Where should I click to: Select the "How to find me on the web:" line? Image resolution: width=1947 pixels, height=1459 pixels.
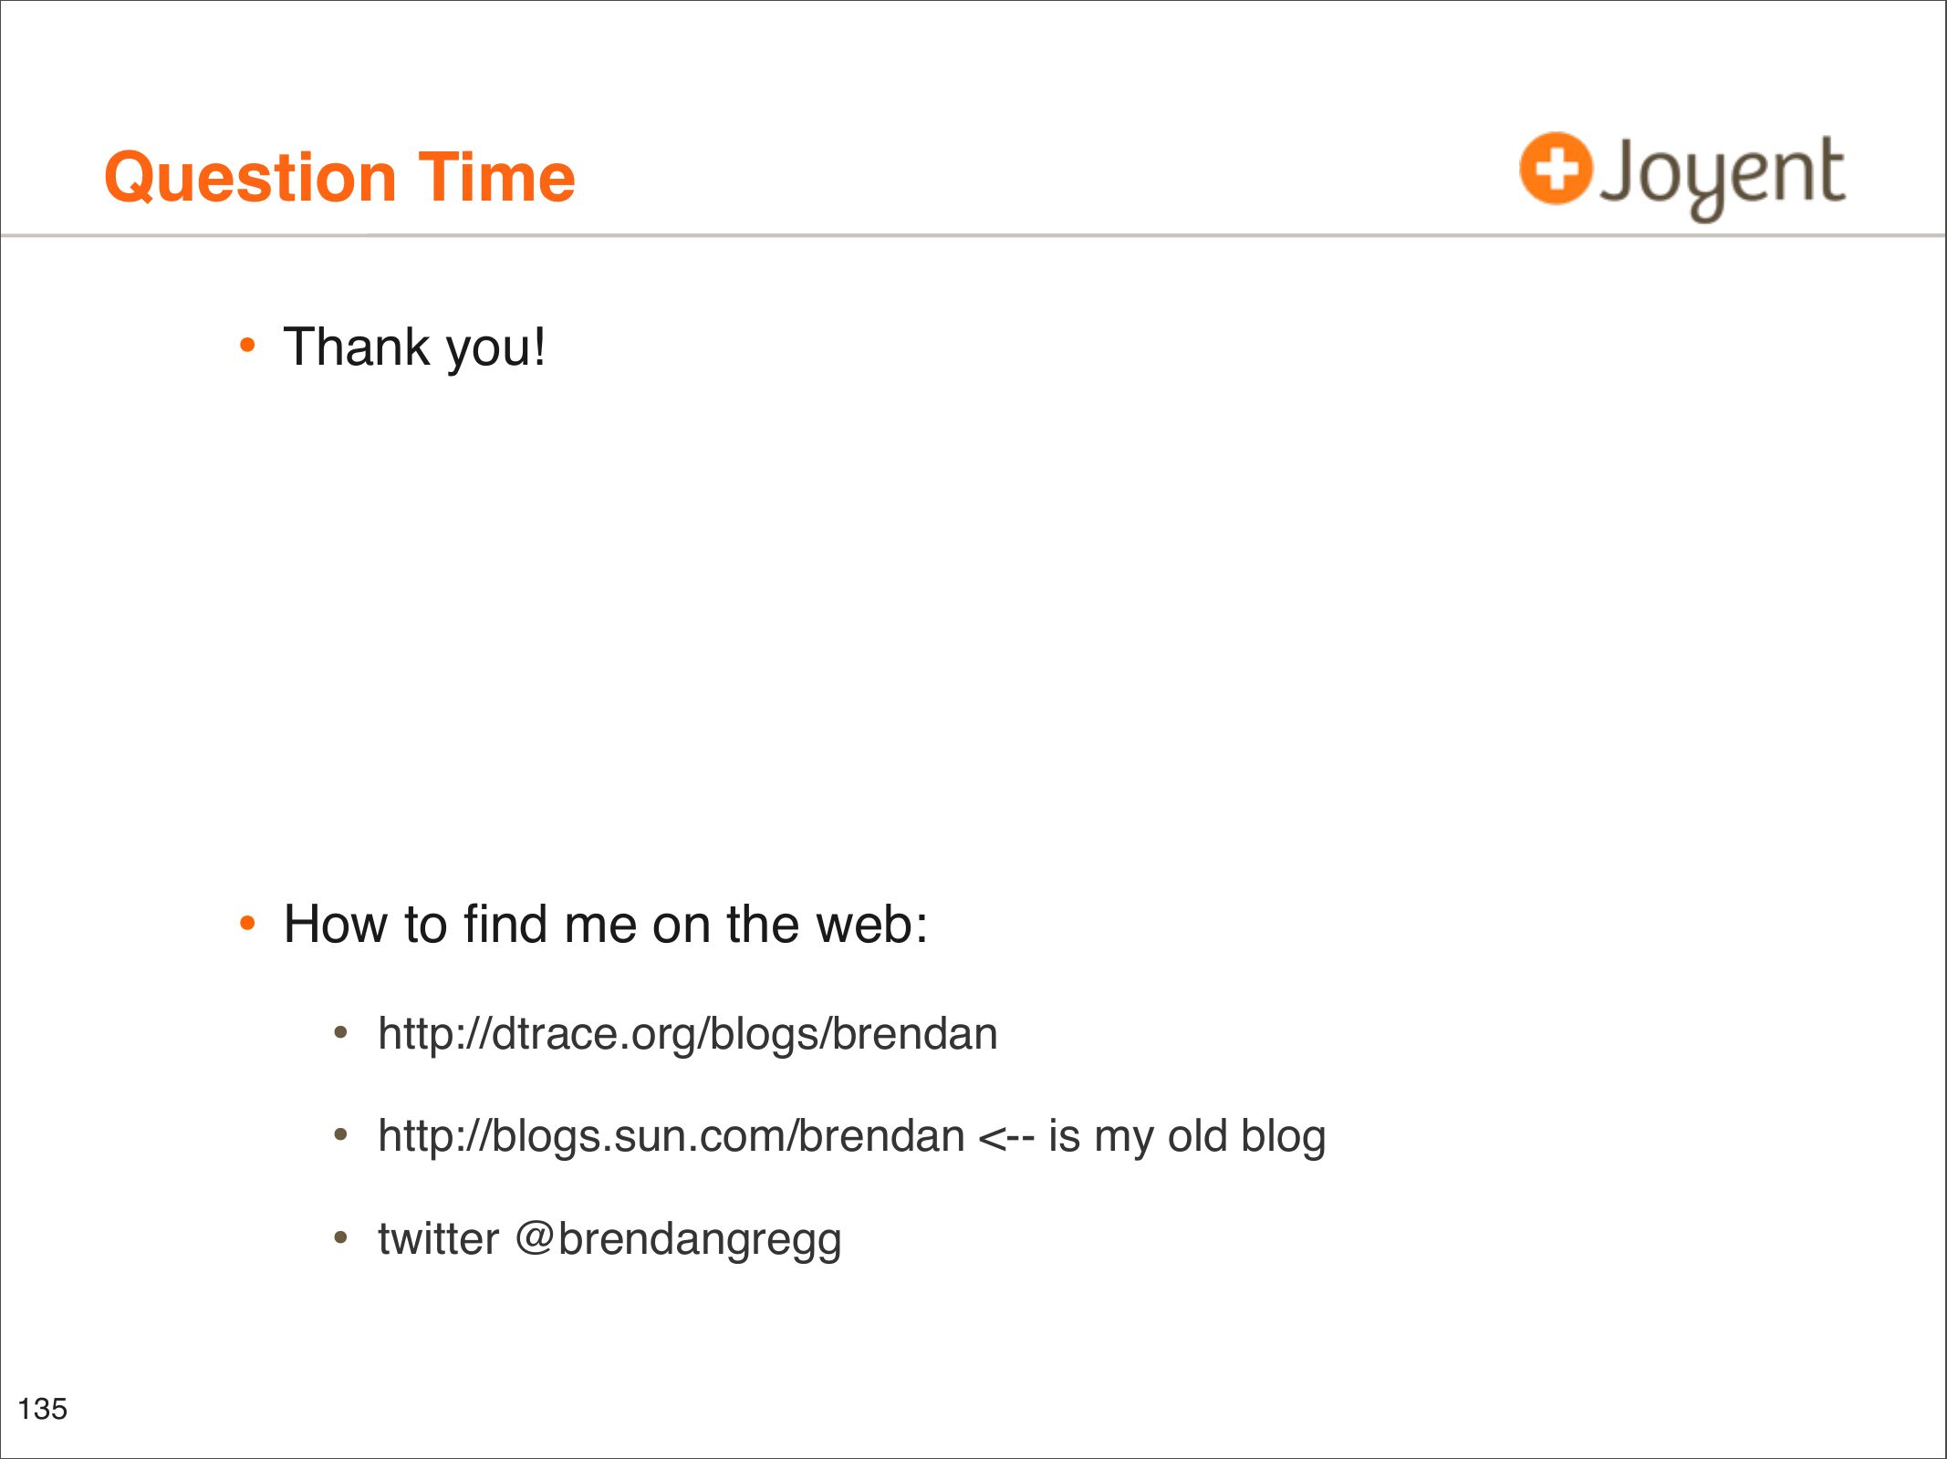(x=606, y=924)
